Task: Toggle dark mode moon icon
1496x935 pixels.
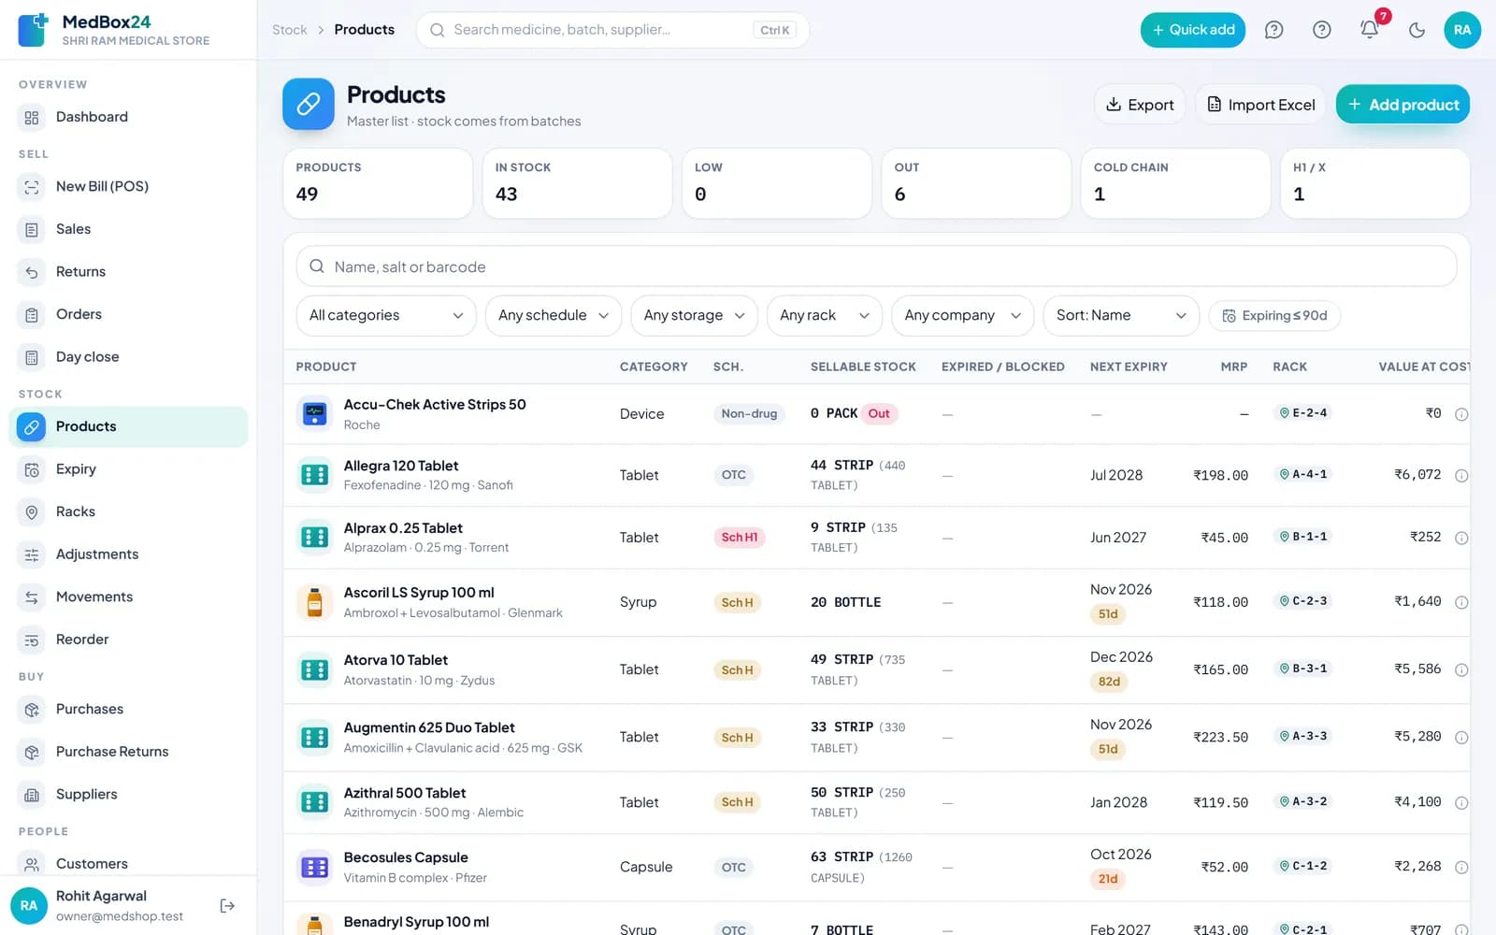Action: click(1417, 30)
